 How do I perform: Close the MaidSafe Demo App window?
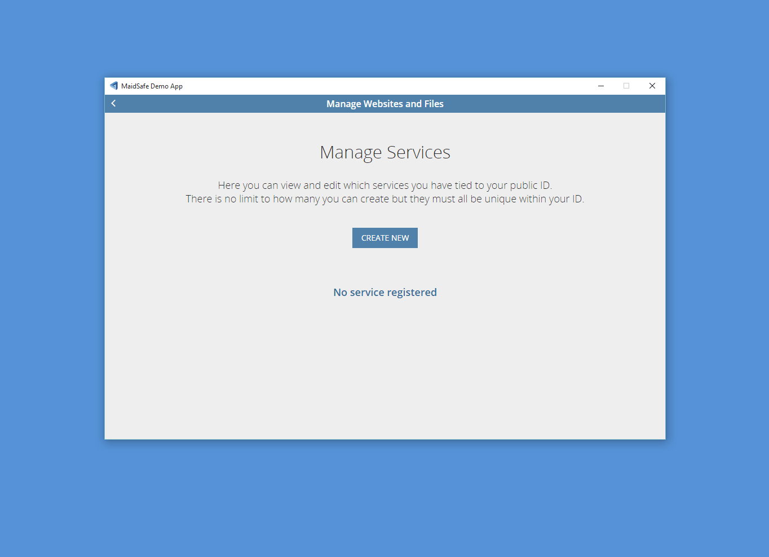(652, 86)
